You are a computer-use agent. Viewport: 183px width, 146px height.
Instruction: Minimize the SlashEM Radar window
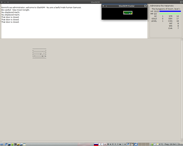(106, 6)
